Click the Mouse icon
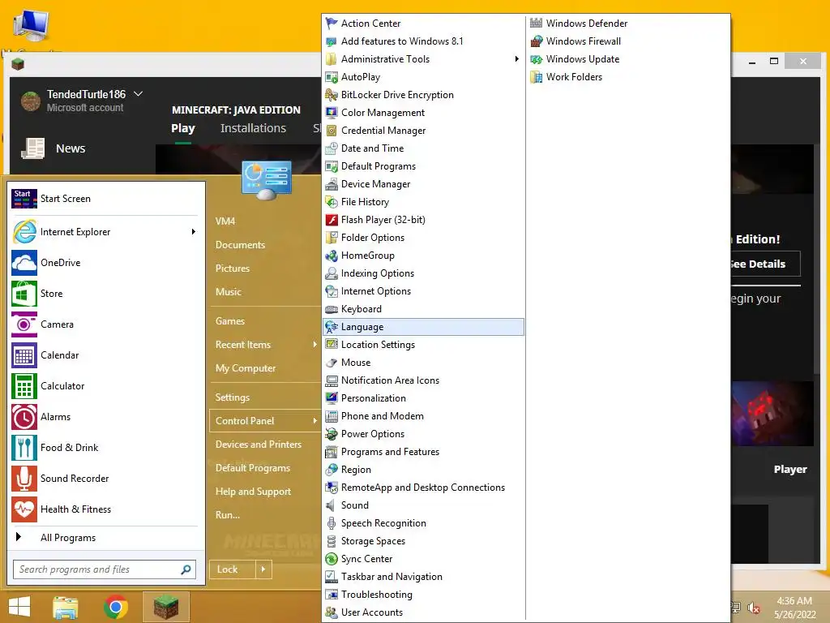The image size is (830, 623). 332,363
